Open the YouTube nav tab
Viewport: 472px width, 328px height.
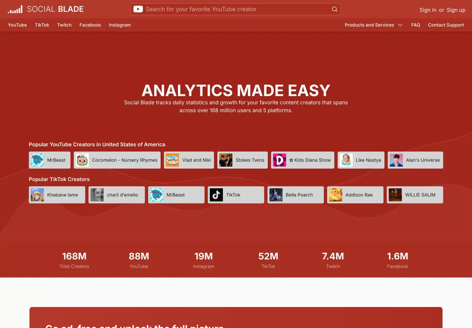17,25
